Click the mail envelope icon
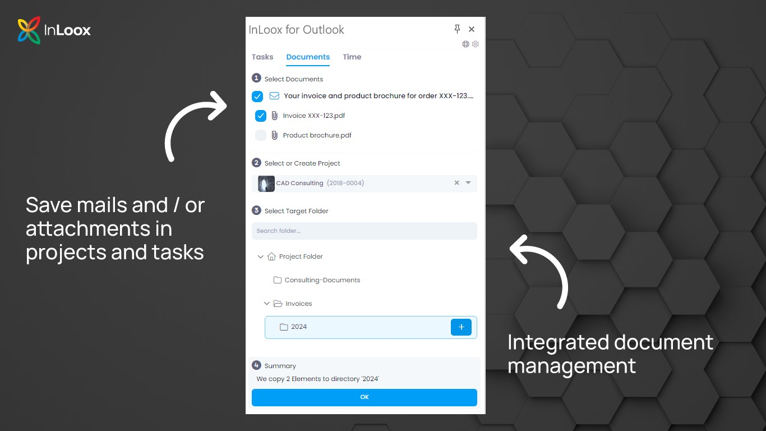 (274, 96)
